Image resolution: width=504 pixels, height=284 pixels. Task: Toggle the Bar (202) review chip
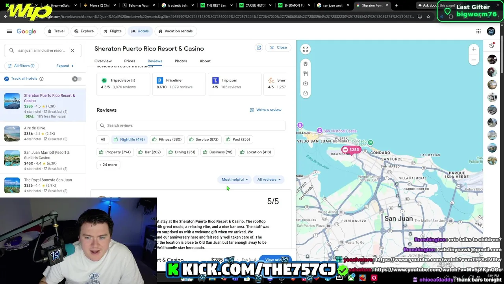(x=150, y=152)
